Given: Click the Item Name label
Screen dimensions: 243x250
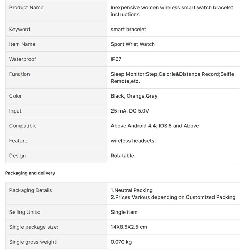Looking at the screenshot, I should pyautogui.click(x=22, y=44).
